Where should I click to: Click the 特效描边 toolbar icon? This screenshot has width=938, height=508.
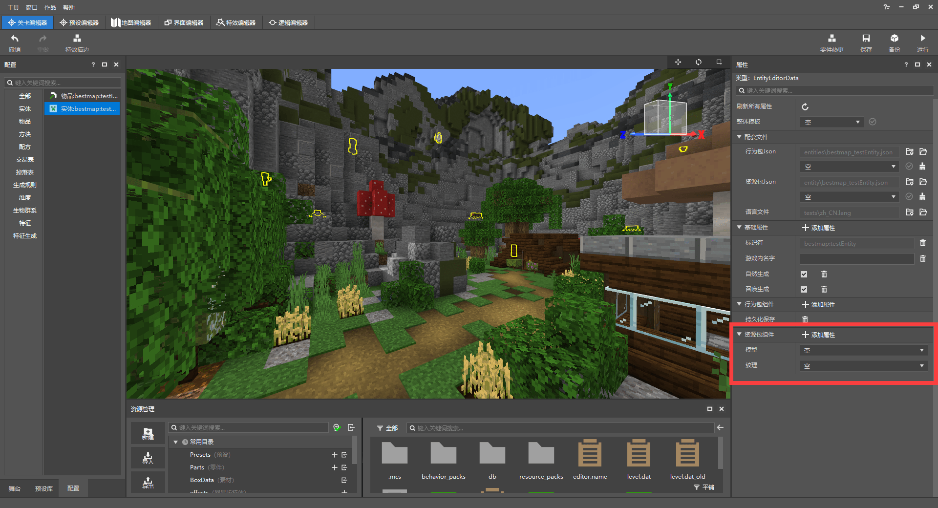pos(77,39)
